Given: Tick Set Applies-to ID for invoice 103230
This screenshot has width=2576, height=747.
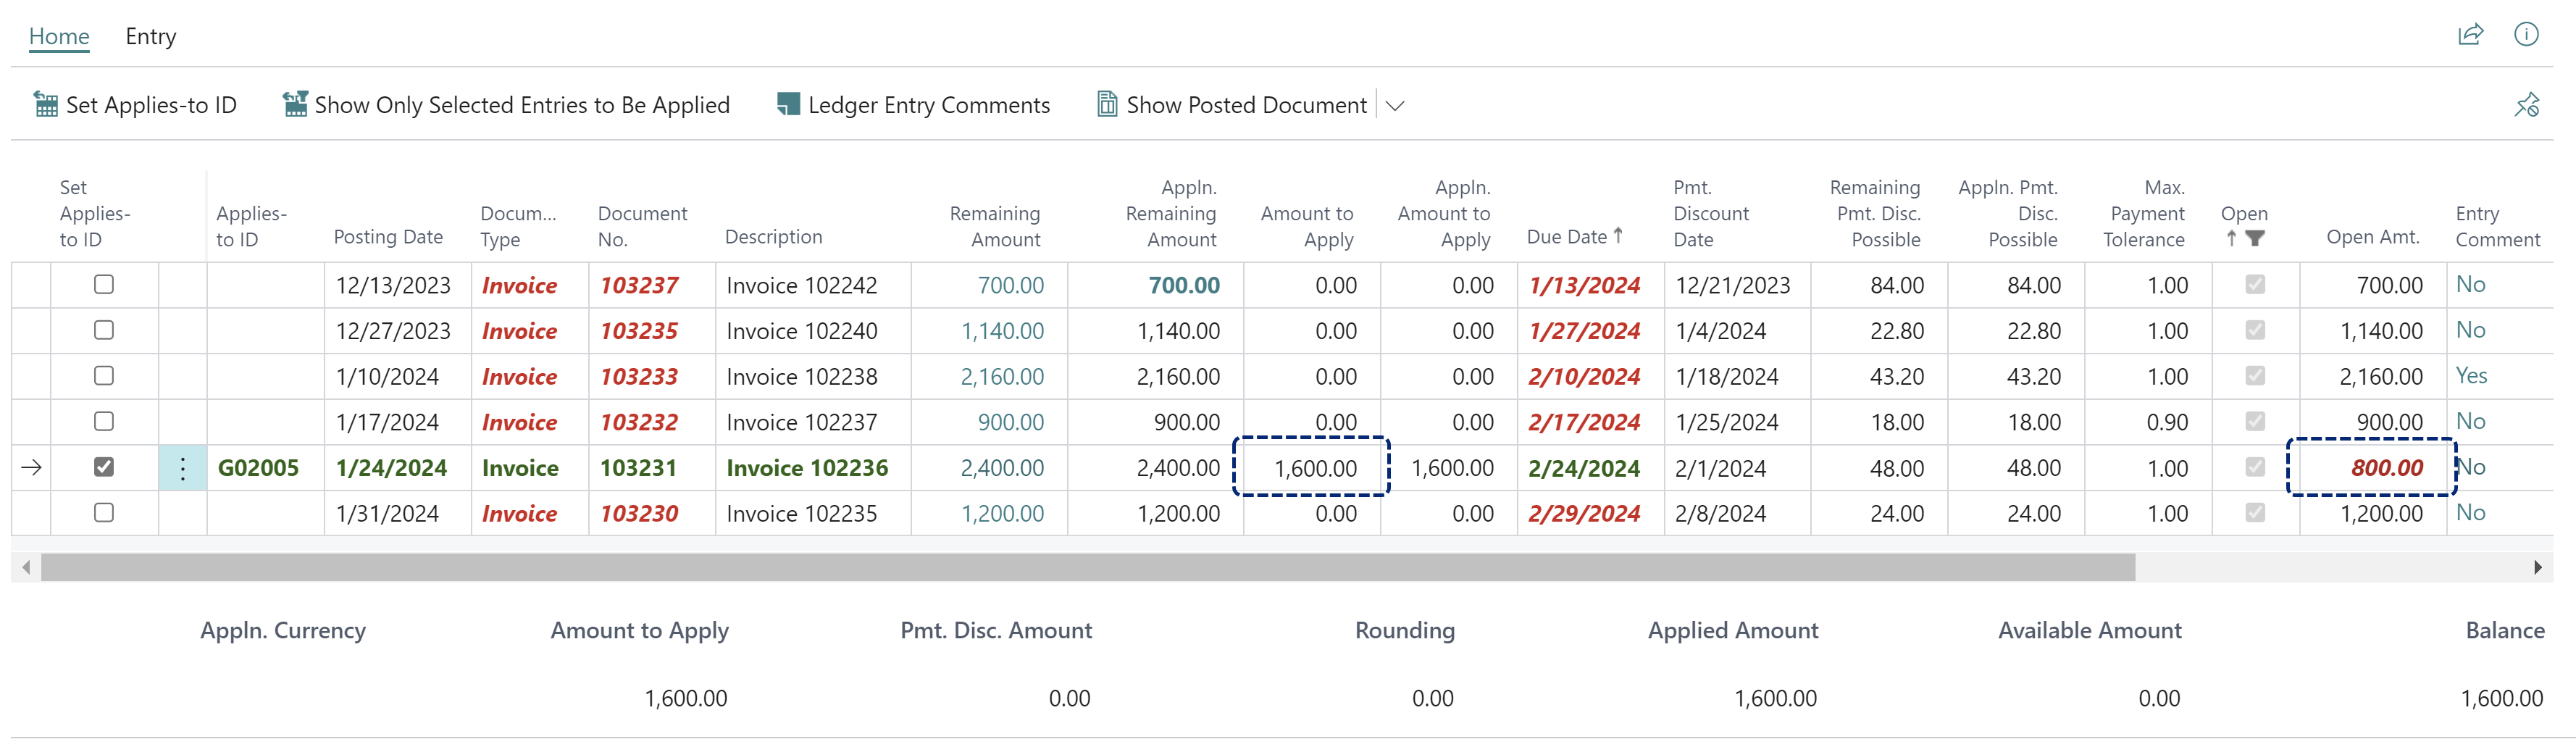Looking at the screenshot, I should (x=104, y=513).
